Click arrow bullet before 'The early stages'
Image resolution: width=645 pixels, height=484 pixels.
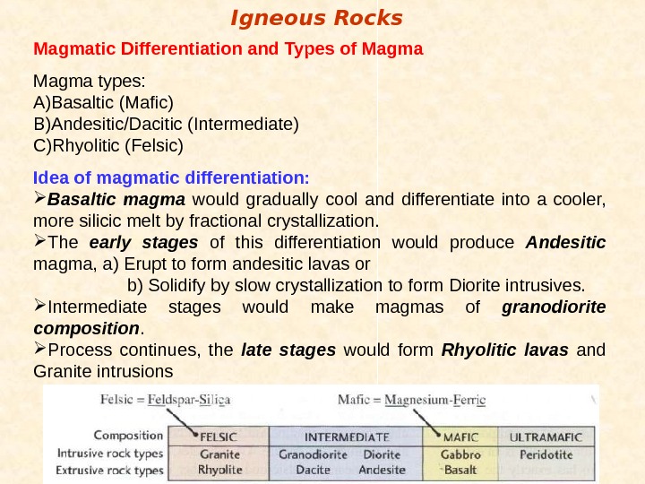click(x=39, y=240)
